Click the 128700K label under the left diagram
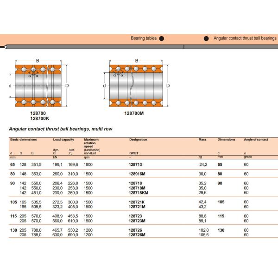278x278 pixels. [x=38, y=118]
